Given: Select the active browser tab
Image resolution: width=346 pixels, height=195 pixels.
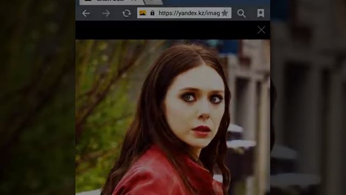Looking at the screenshot, I should tap(112, 2).
